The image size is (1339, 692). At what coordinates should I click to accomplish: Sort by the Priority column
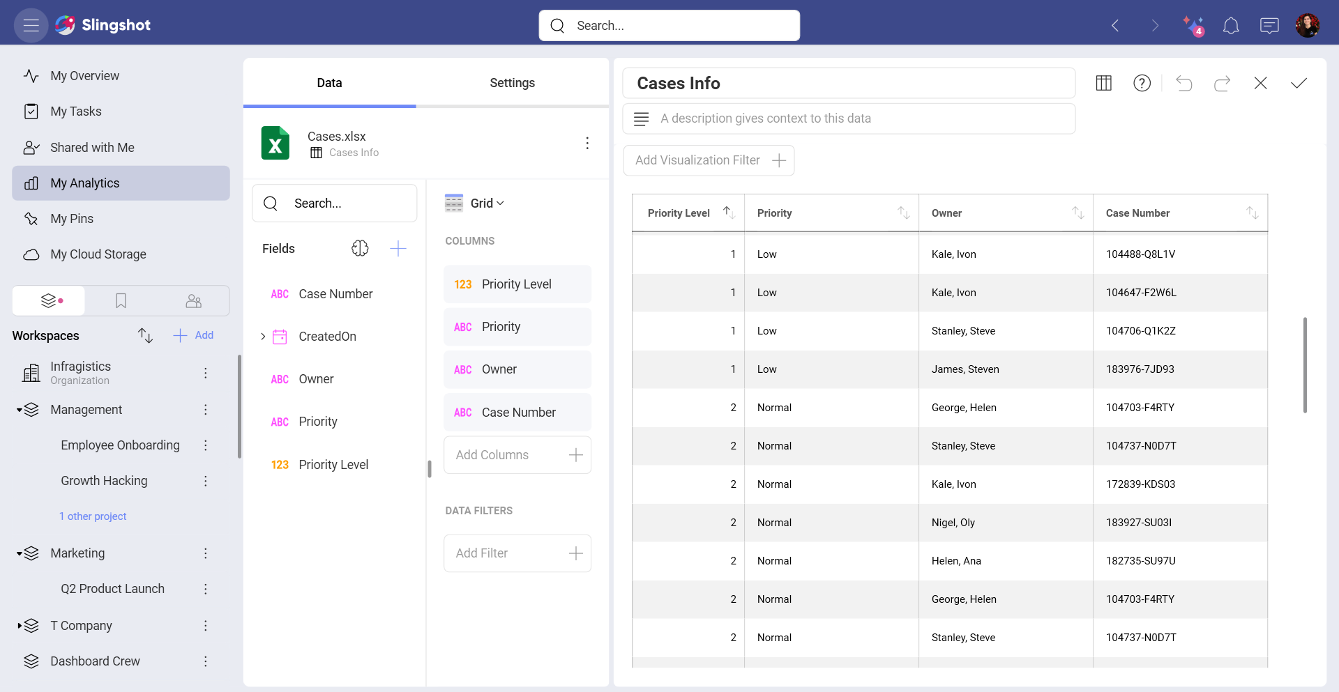click(904, 213)
